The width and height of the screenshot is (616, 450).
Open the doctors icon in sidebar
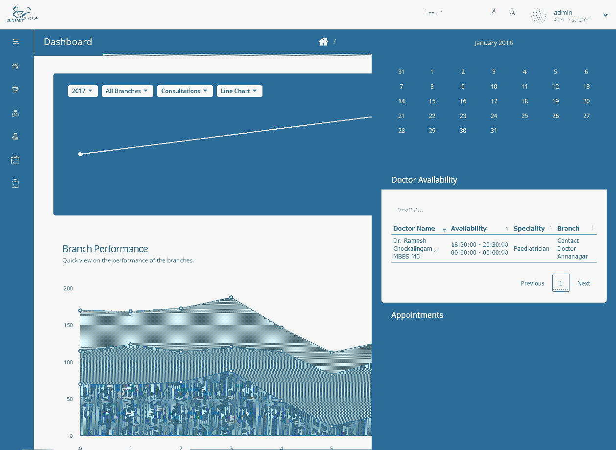coord(16,113)
